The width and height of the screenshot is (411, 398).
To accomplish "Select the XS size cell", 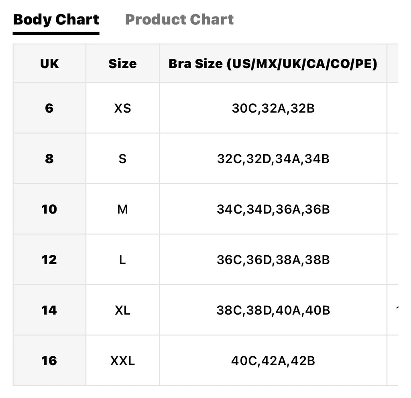I will pyautogui.click(x=123, y=108).
